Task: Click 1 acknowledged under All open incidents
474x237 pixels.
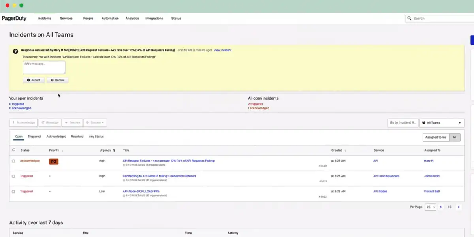Action: pos(259,108)
